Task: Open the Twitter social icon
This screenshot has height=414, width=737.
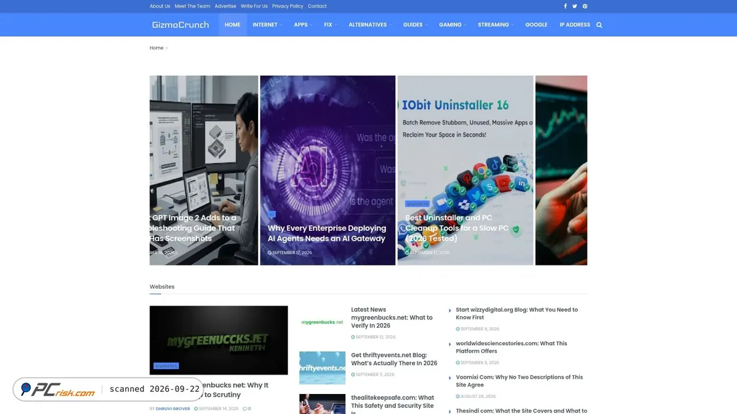Action: tap(574, 6)
